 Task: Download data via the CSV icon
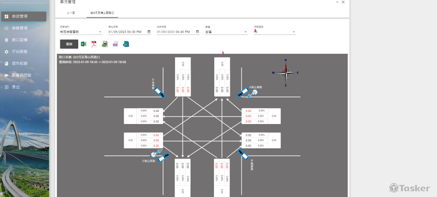pyautogui.click(x=105, y=44)
